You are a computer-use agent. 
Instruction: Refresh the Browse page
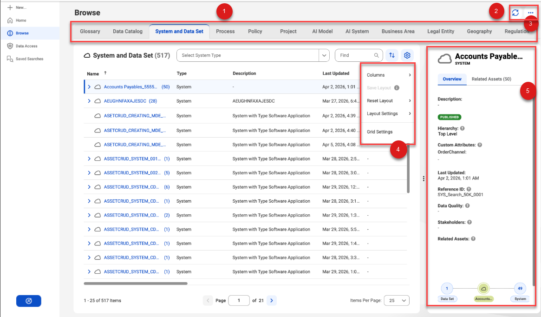pyautogui.click(x=515, y=13)
